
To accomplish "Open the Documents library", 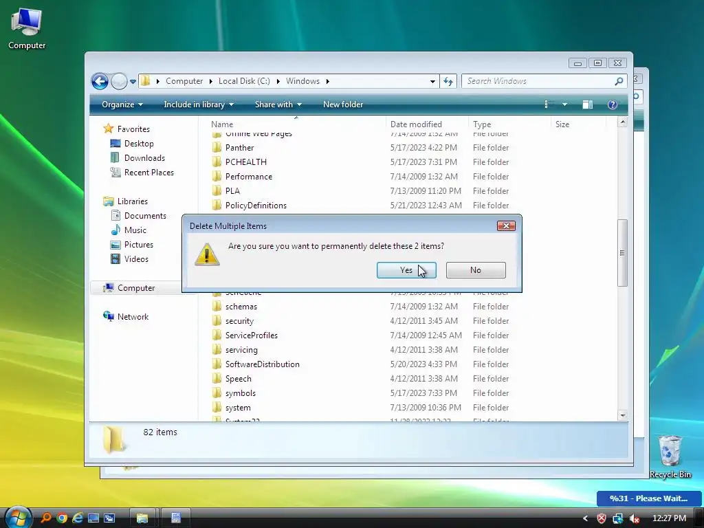I will 145,215.
